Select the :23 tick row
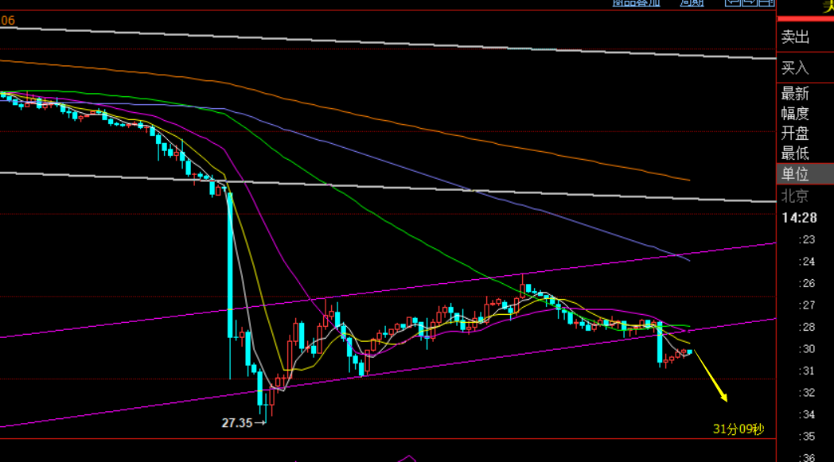 (807, 240)
